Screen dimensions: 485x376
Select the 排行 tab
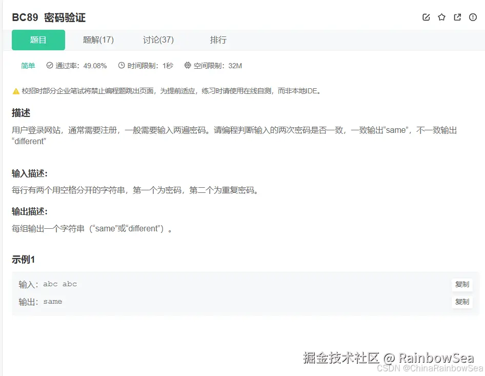pyautogui.click(x=218, y=39)
